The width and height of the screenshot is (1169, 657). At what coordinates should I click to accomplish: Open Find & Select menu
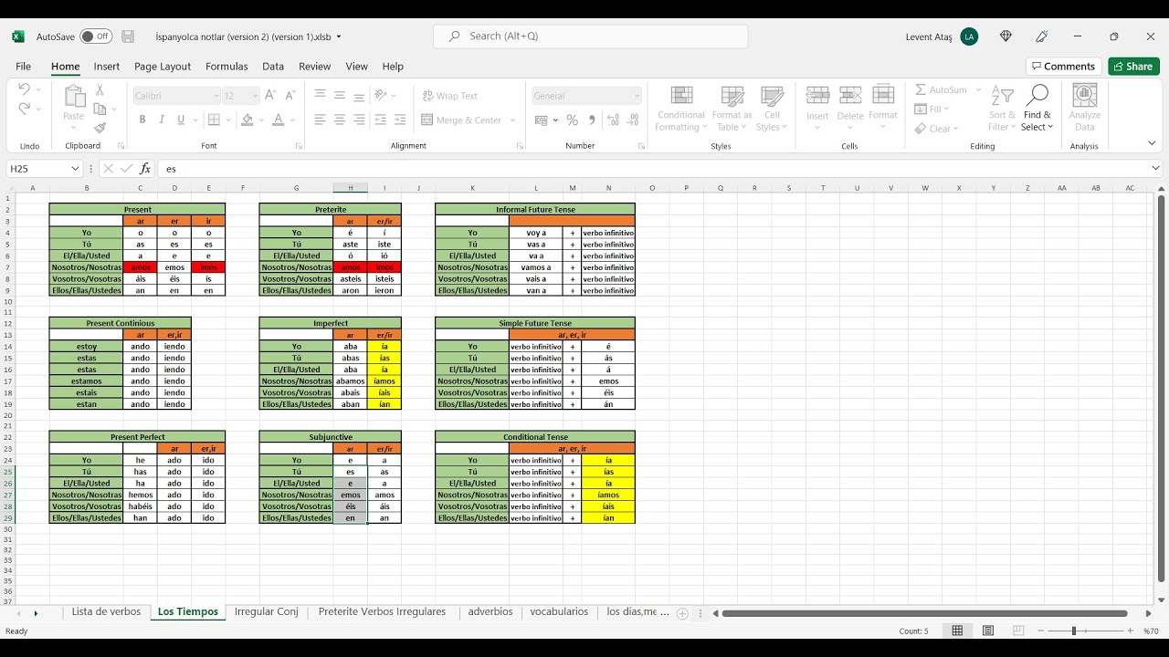(1037, 109)
